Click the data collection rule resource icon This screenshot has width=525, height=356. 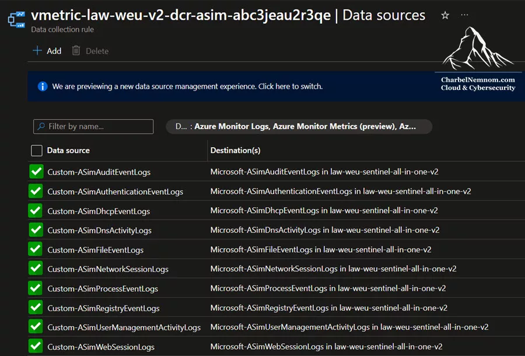[x=16, y=19]
